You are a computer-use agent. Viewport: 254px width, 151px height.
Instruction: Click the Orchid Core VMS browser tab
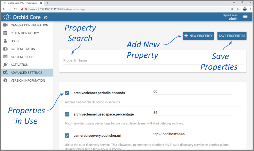[x=22, y=3]
